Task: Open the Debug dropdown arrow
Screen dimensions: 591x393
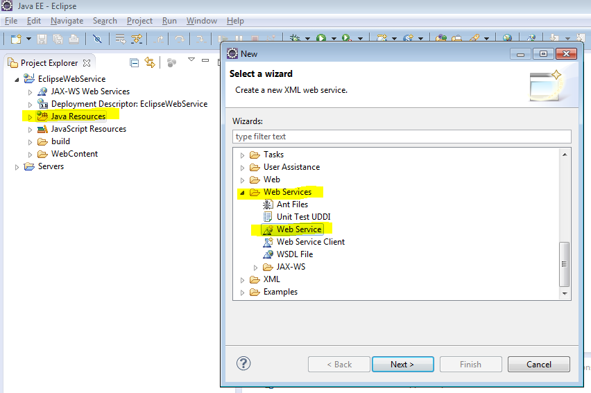Action: (307, 38)
